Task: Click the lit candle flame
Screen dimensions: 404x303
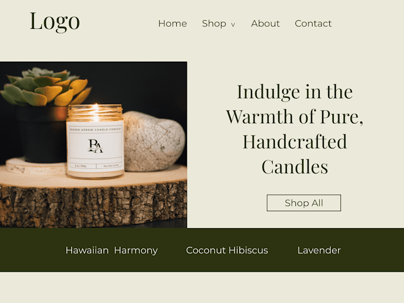Action: point(95,111)
